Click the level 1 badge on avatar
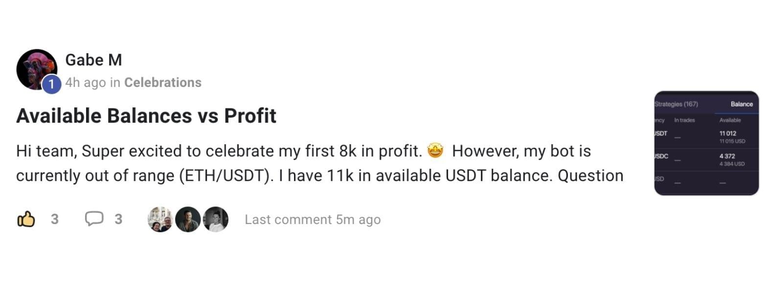Viewport: 766px width, 289px height. 51,84
